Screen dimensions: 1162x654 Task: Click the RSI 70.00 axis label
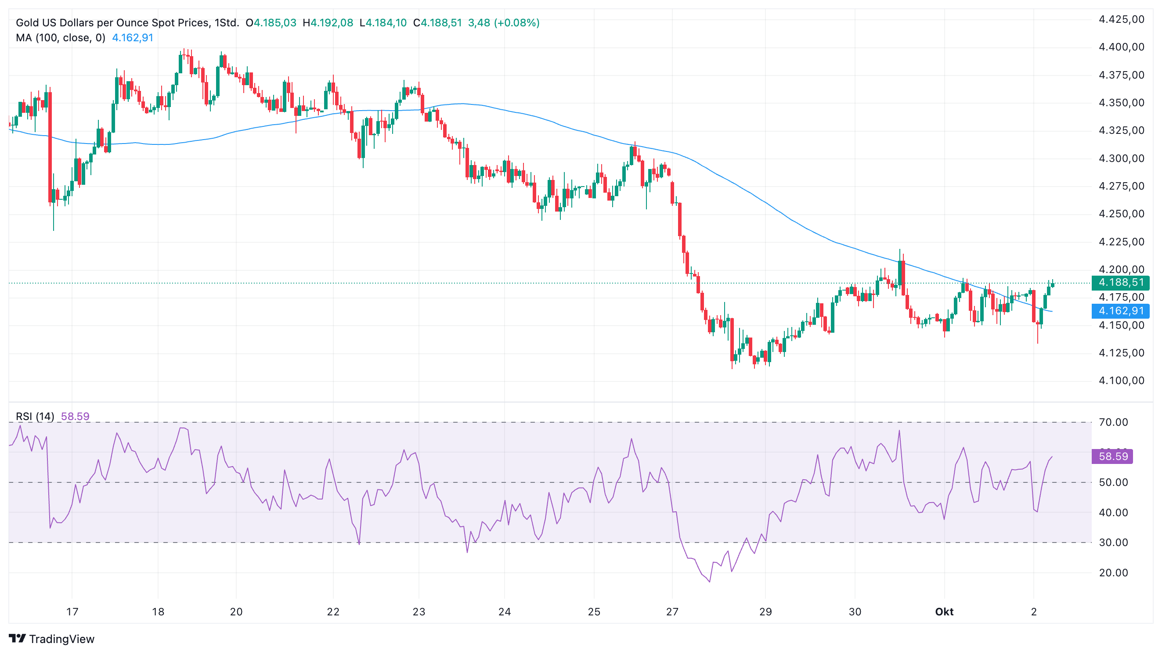(1113, 422)
